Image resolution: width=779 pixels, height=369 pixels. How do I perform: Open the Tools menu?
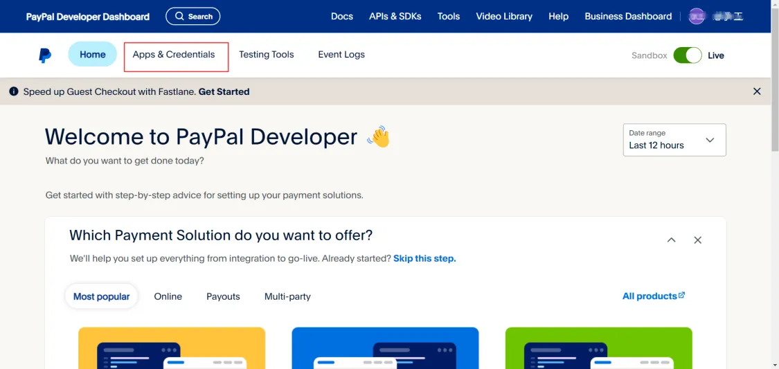[449, 17]
